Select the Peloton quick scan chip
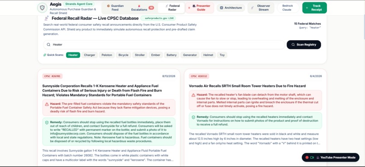The image size is (365, 167). [x=107, y=55]
